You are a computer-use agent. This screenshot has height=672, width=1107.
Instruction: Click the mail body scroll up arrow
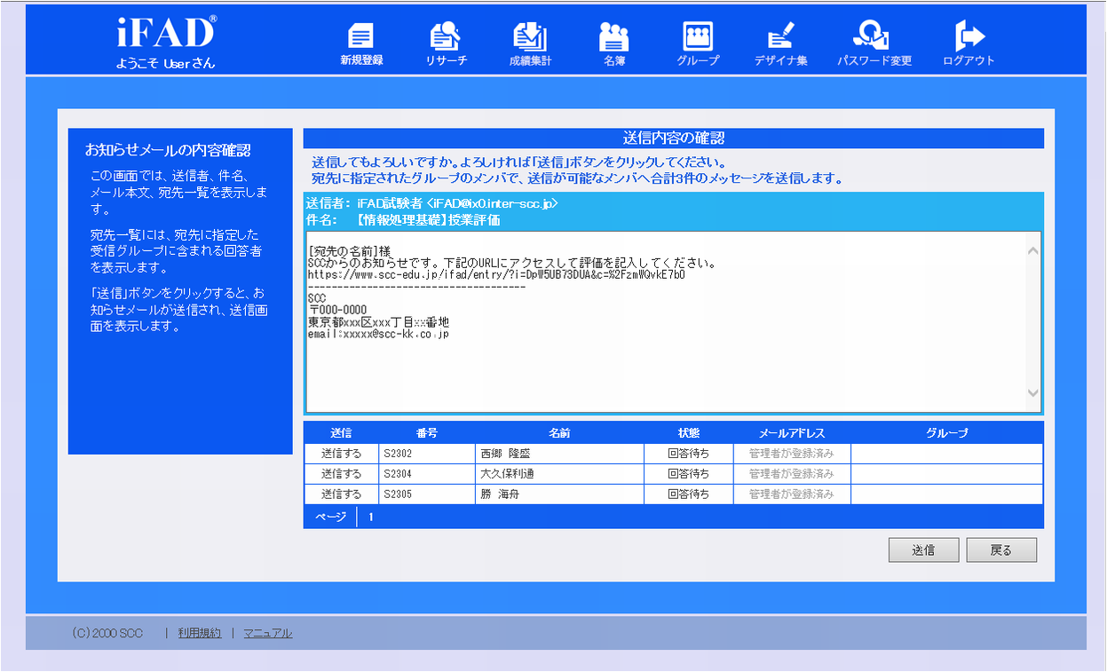(x=1033, y=251)
